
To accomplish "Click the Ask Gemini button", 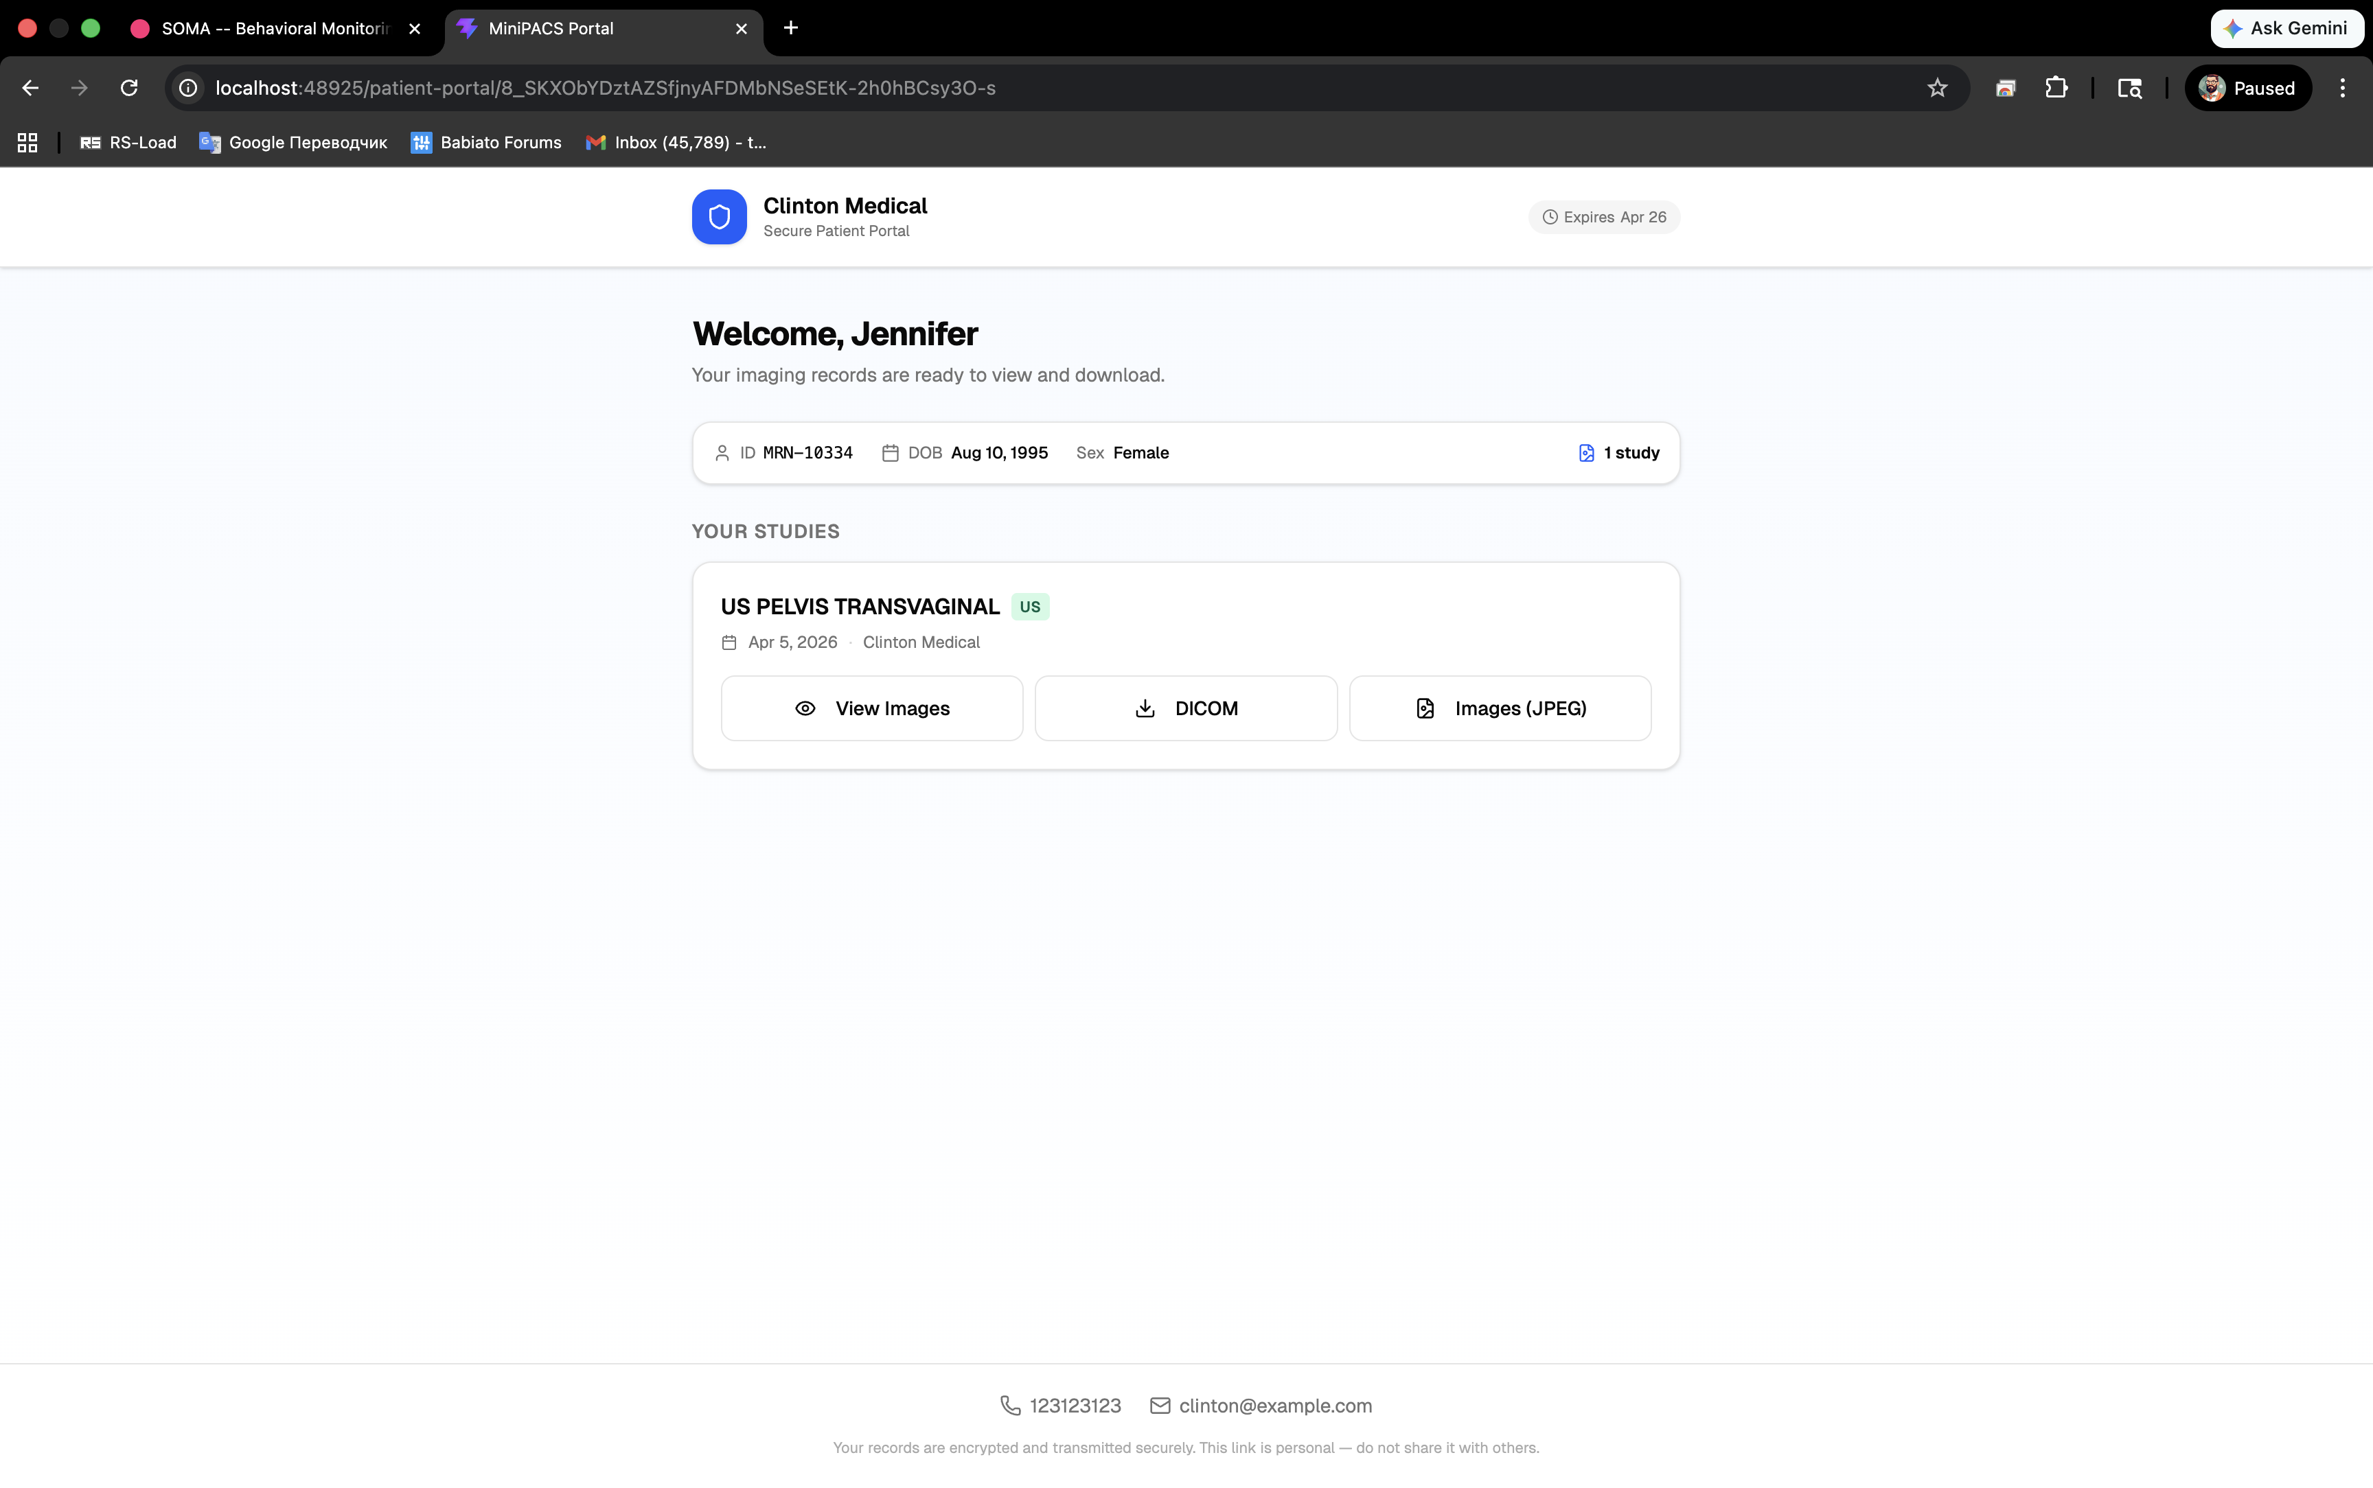I will click(2286, 29).
